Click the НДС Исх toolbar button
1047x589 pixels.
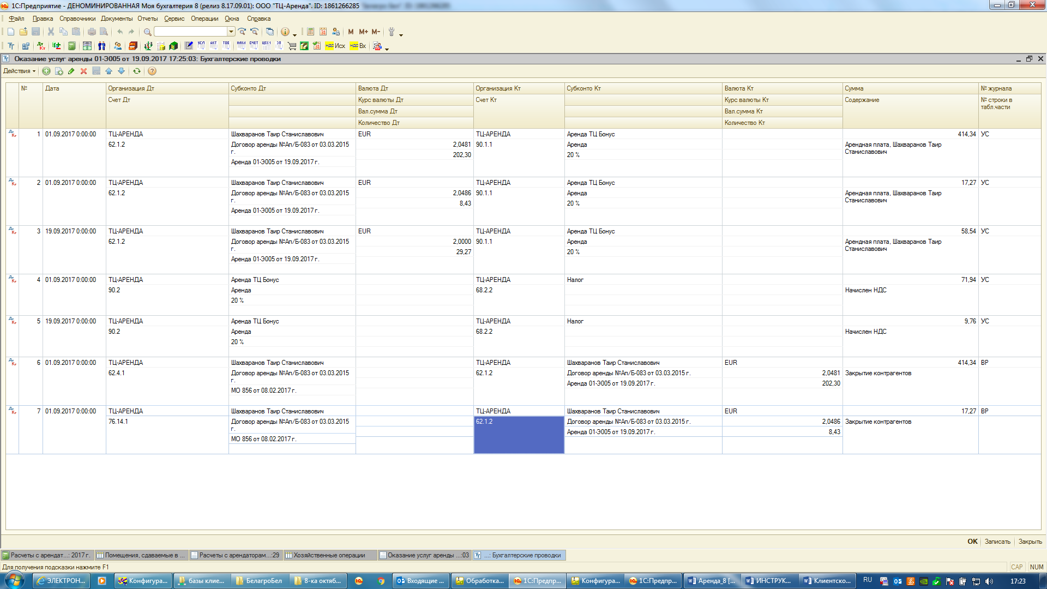coord(335,46)
